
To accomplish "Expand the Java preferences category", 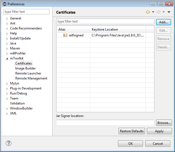I will 7,44.
